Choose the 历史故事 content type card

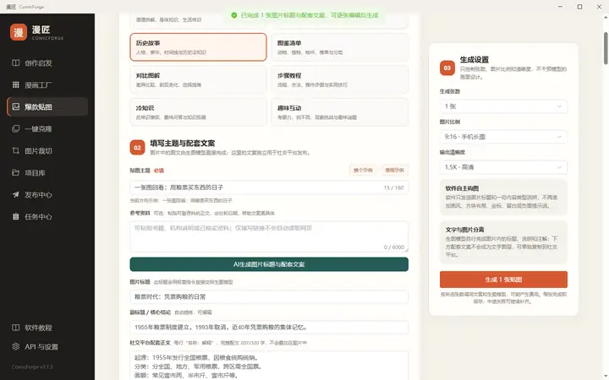pyautogui.click(x=198, y=47)
